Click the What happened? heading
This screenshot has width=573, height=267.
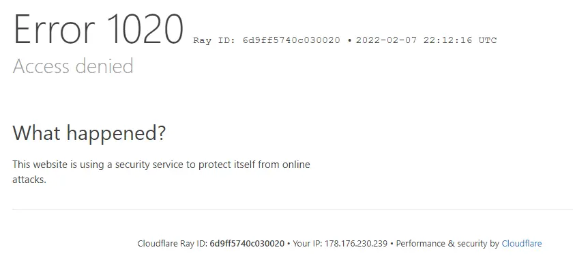pos(89,134)
